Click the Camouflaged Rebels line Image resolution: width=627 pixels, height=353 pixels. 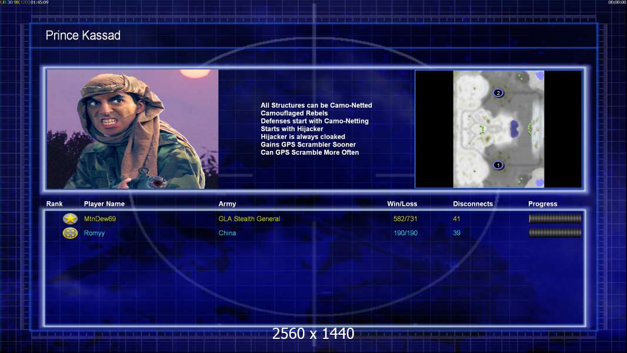click(x=294, y=113)
